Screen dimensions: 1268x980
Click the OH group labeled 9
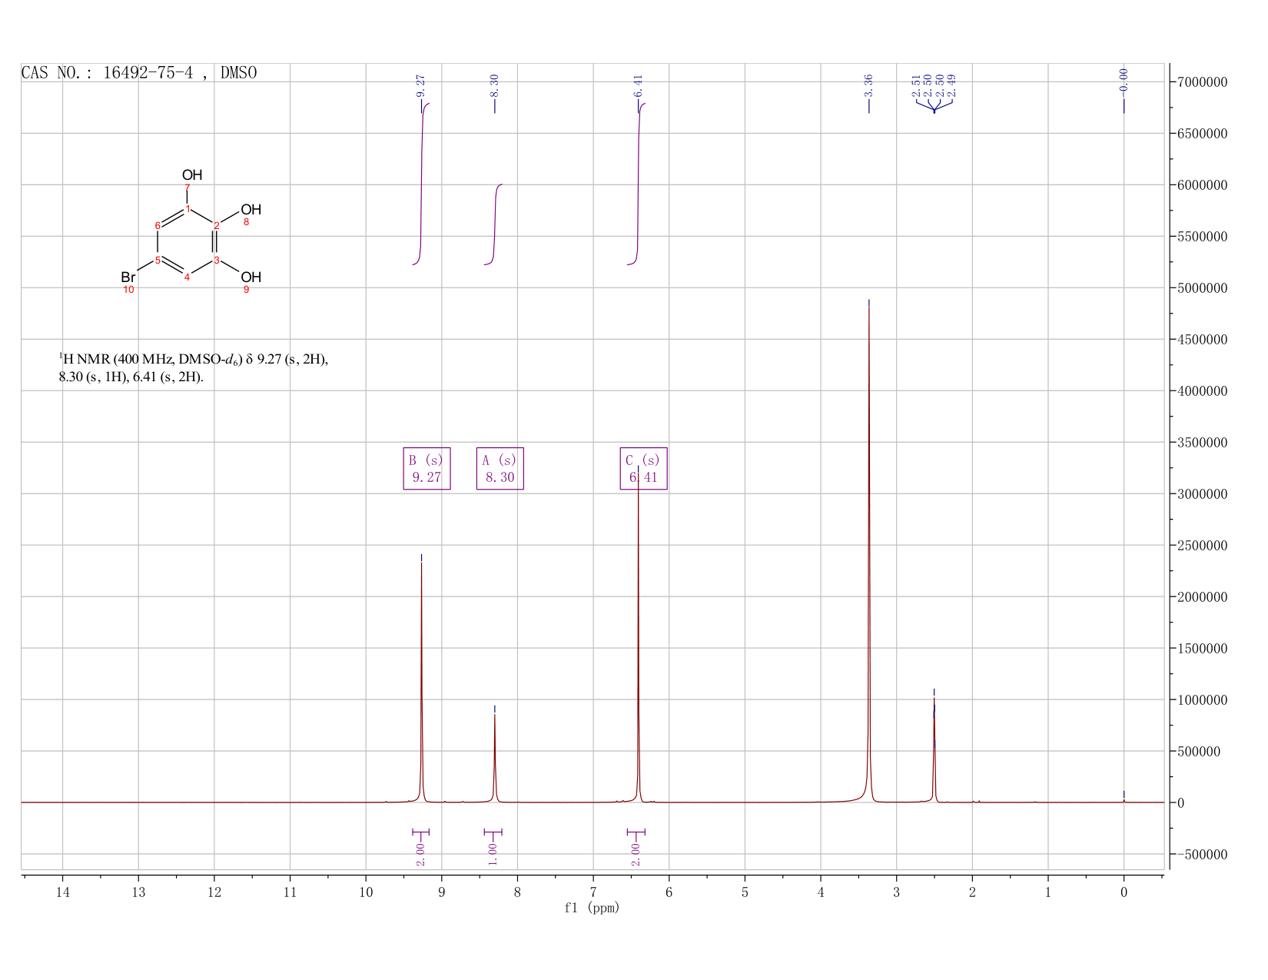pyautogui.click(x=251, y=277)
